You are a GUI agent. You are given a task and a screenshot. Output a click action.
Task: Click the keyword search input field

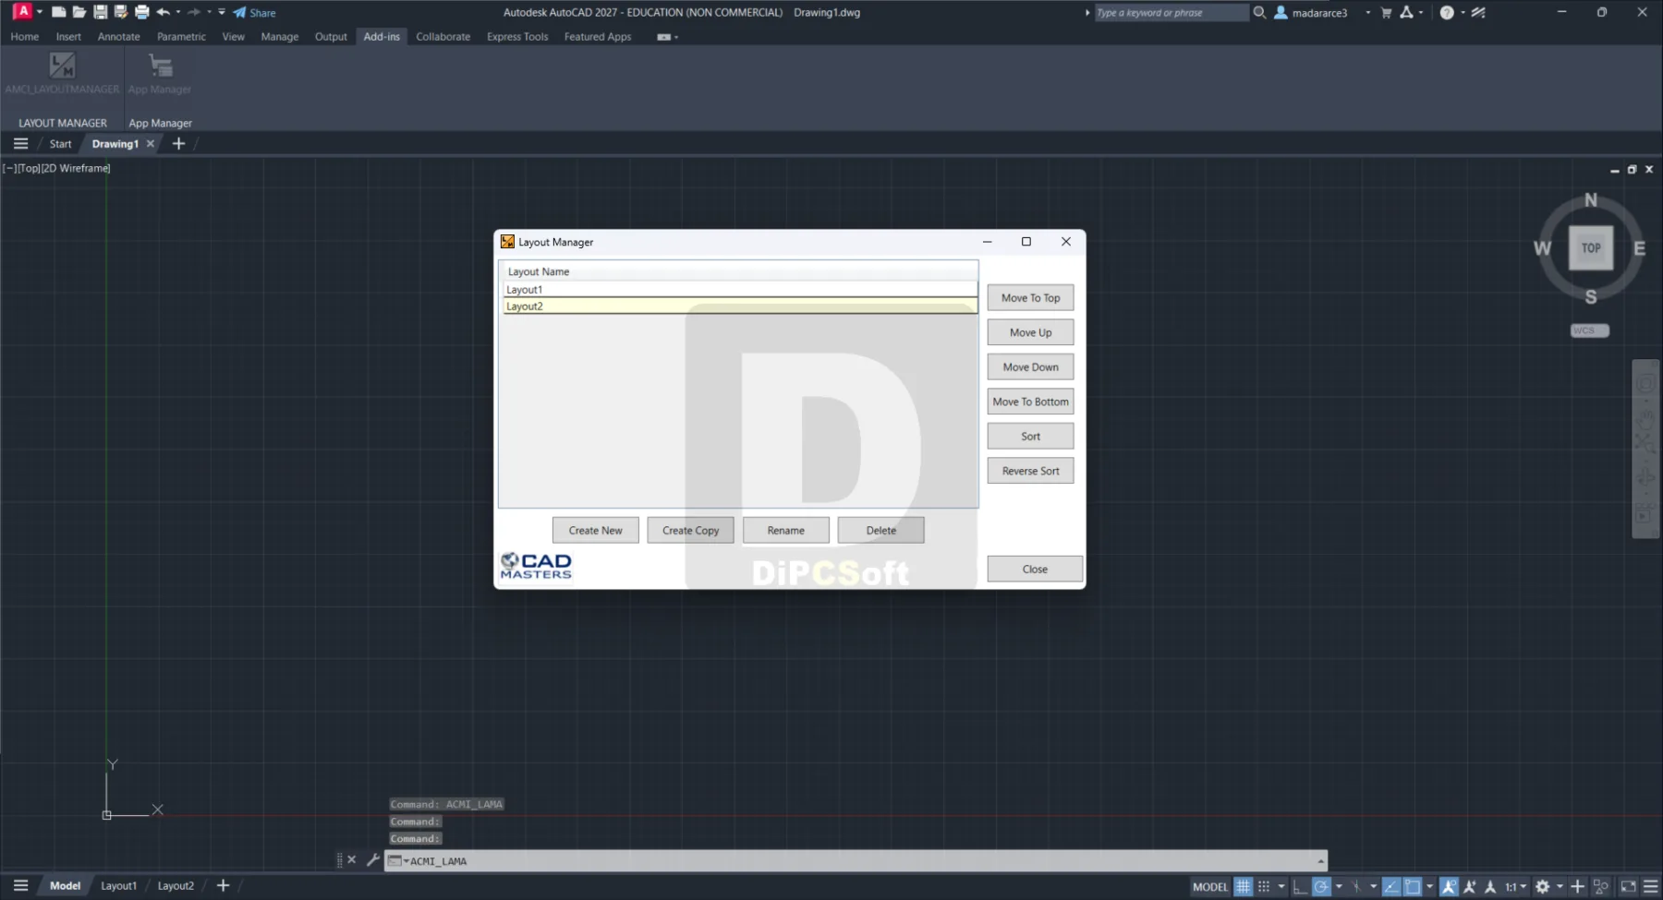[1171, 12]
